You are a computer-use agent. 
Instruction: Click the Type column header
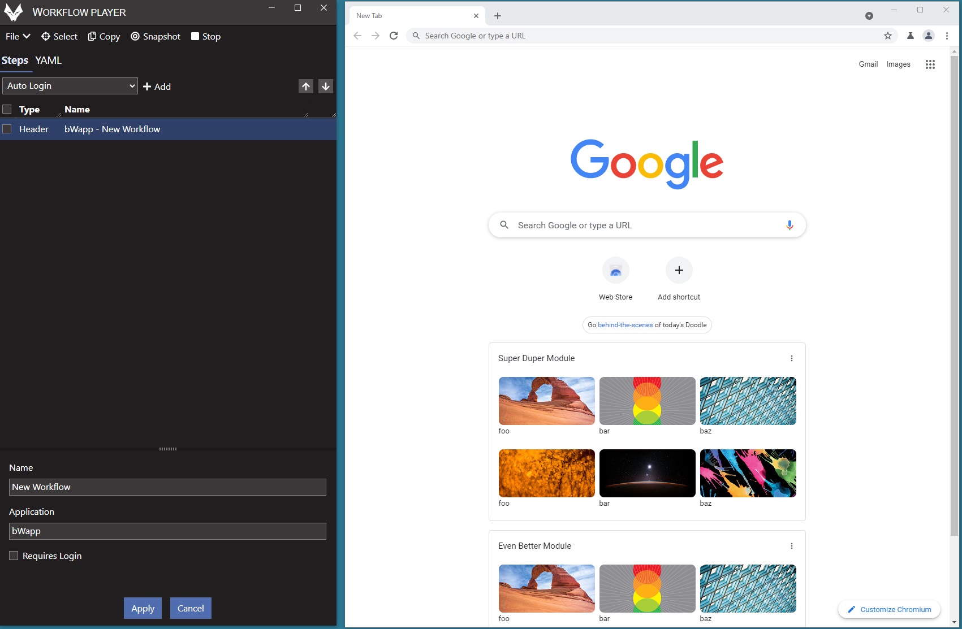click(x=29, y=110)
